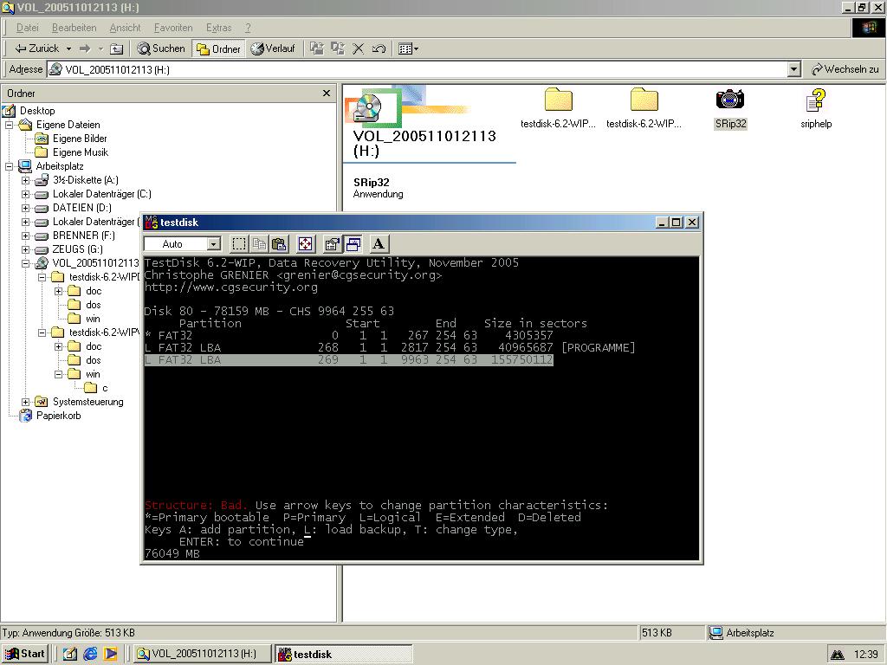Open the Views dropdown button
This screenshot has width=887, height=665.
(409, 48)
